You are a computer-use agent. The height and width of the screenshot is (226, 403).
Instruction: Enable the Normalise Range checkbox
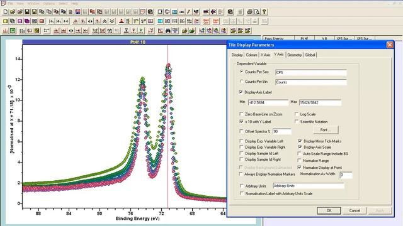click(x=299, y=161)
